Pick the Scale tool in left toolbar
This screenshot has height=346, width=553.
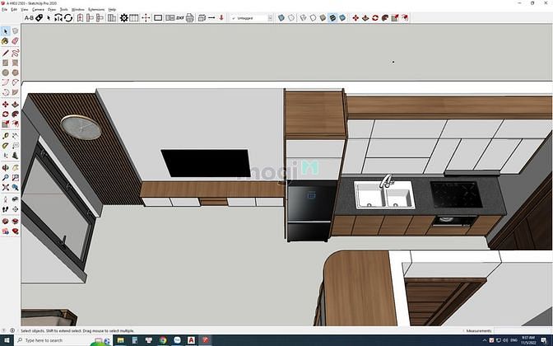(x=5, y=124)
